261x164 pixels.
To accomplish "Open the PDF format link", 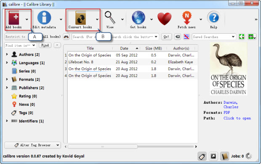I will (x=227, y=113).
